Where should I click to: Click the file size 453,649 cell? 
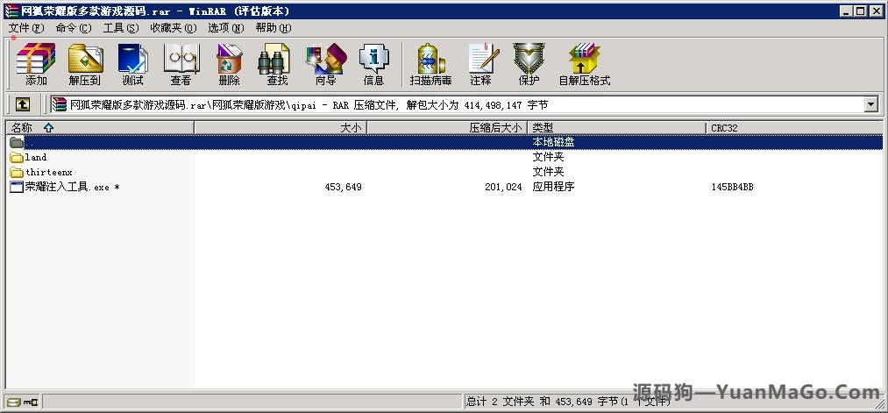click(344, 187)
